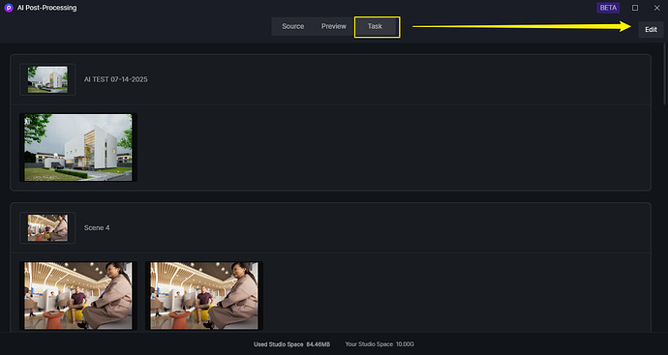Click the vertical scrollbar thumb
Image resolution: width=668 pixels, height=355 pixels.
tap(665, 74)
